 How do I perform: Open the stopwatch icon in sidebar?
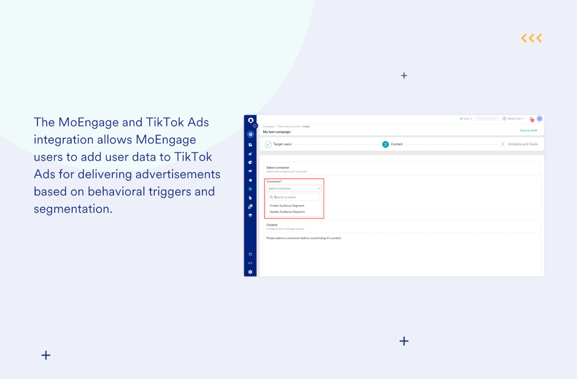click(250, 180)
